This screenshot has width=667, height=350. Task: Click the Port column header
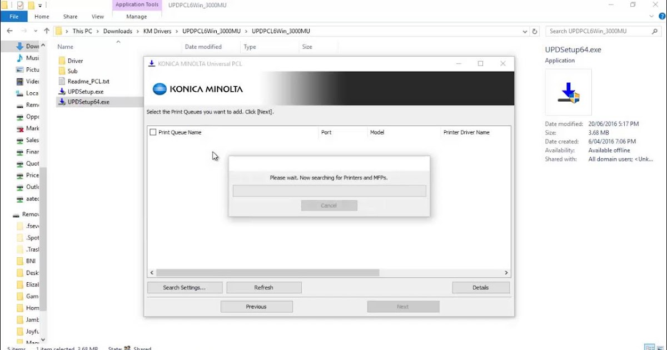tap(326, 132)
